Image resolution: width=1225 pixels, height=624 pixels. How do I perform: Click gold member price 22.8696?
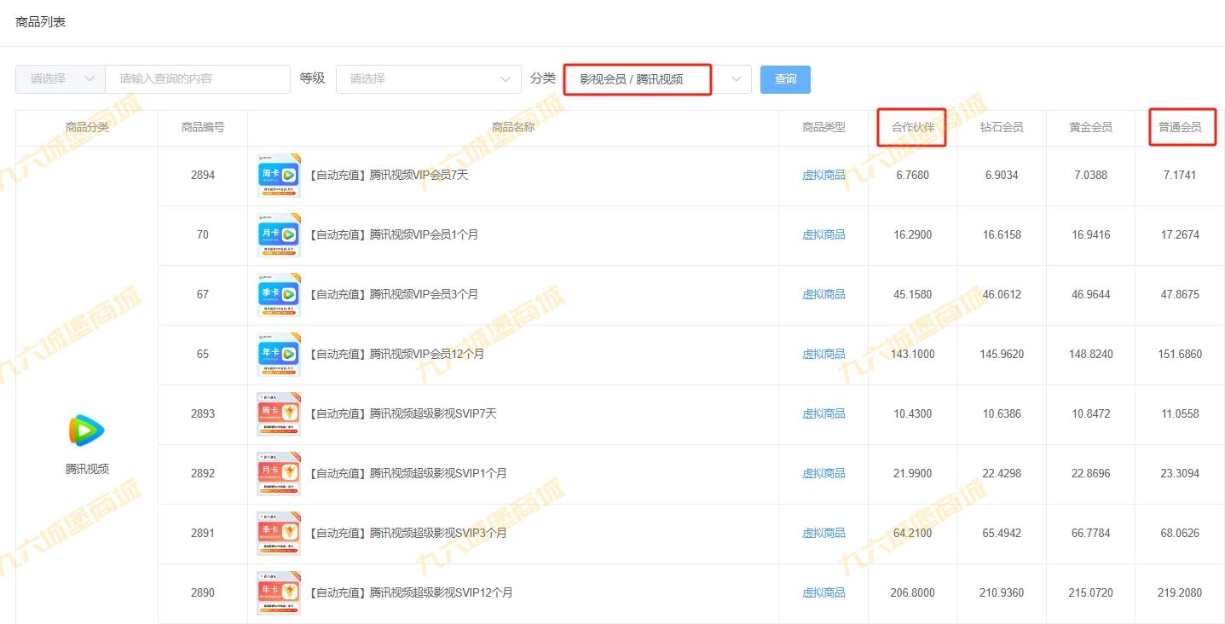pyautogui.click(x=1090, y=473)
